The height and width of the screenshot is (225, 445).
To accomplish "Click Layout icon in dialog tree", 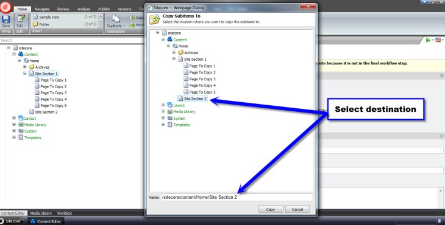I will tap(169, 105).
